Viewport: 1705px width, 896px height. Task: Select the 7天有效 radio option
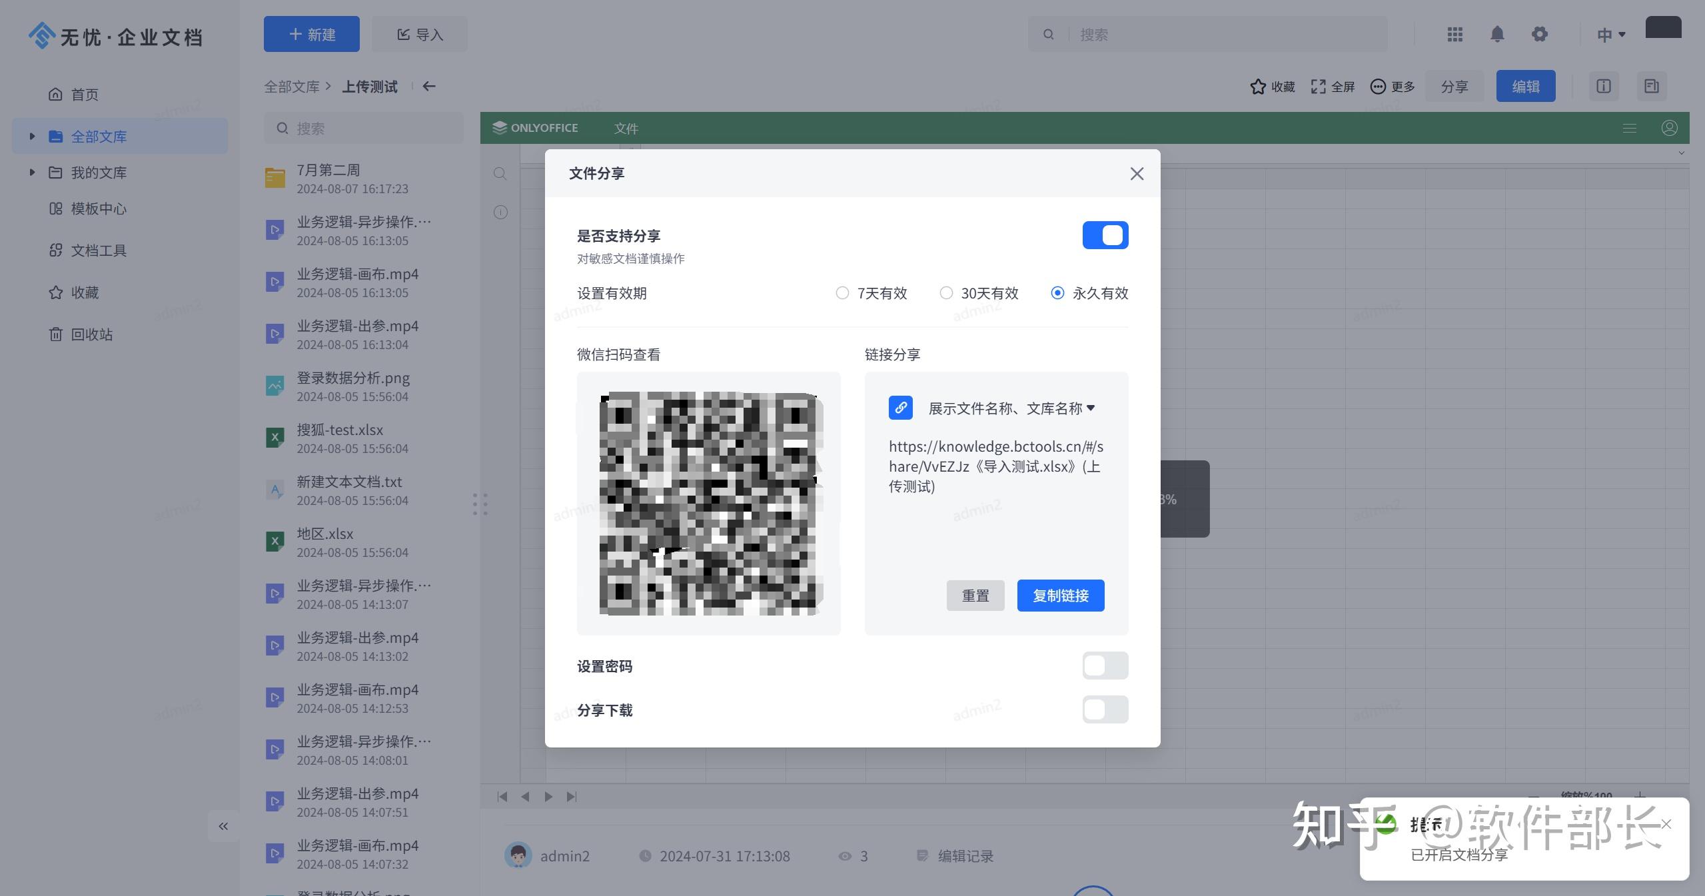point(871,293)
